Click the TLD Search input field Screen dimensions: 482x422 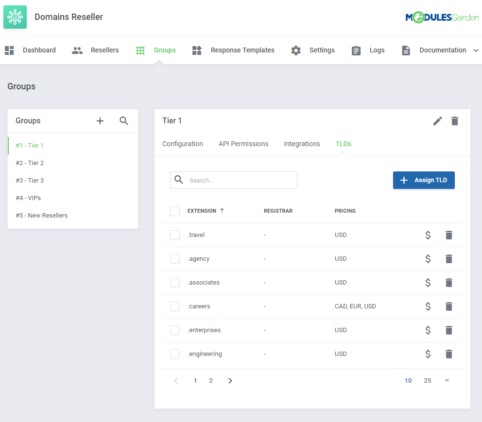pyautogui.click(x=234, y=180)
